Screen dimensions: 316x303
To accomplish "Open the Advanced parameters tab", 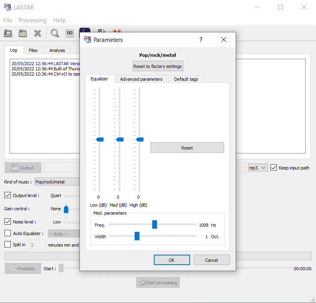I will pyautogui.click(x=141, y=79).
